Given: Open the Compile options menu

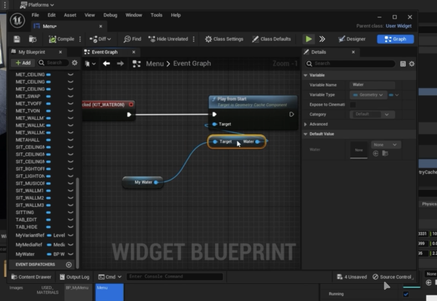Looking at the screenshot, I should [x=80, y=39].
